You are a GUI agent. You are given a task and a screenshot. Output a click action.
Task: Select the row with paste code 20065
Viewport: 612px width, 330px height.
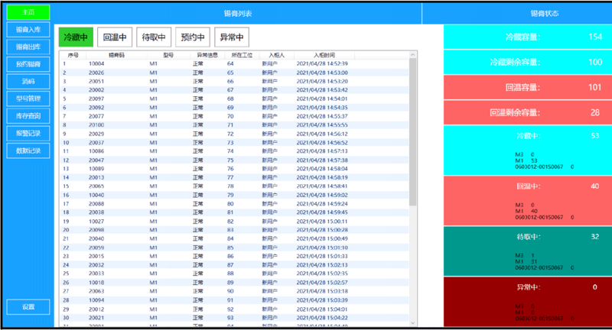point(234,186)
